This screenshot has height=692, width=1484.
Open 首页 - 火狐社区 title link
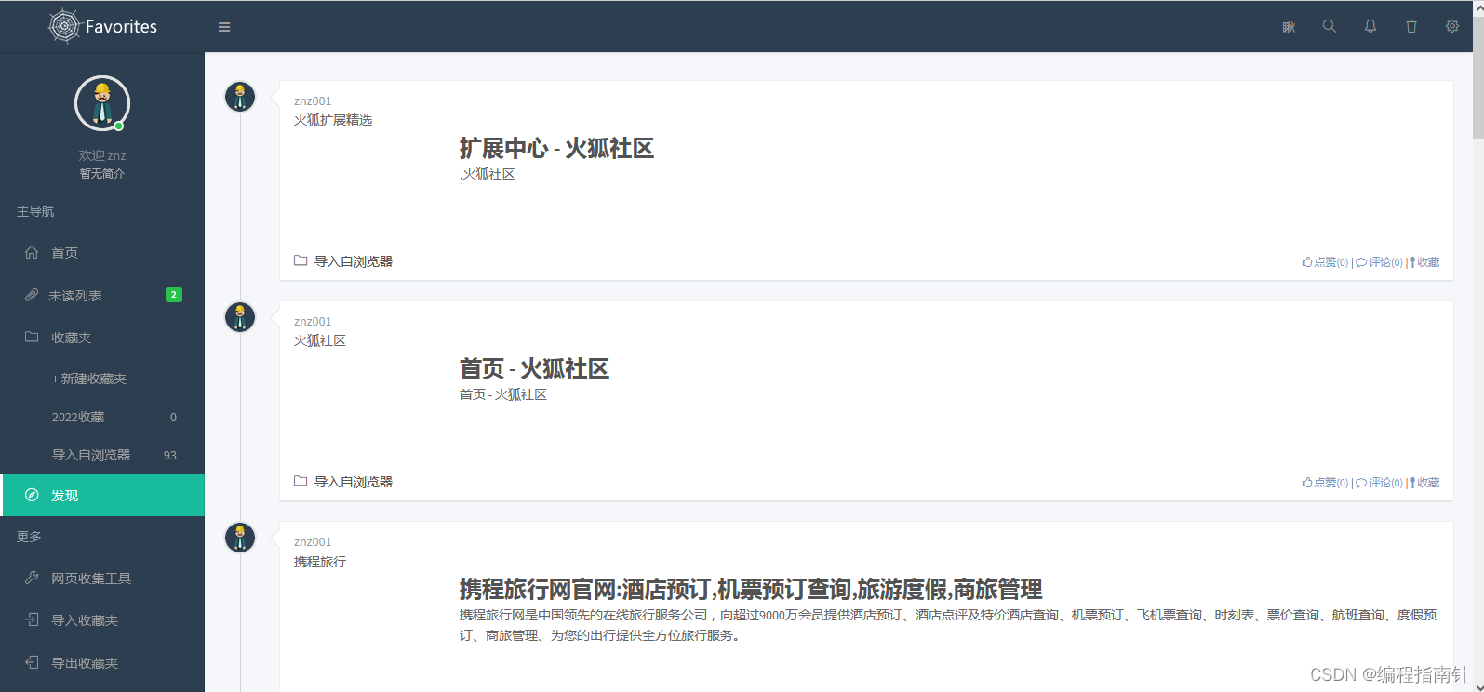(534, 369)
